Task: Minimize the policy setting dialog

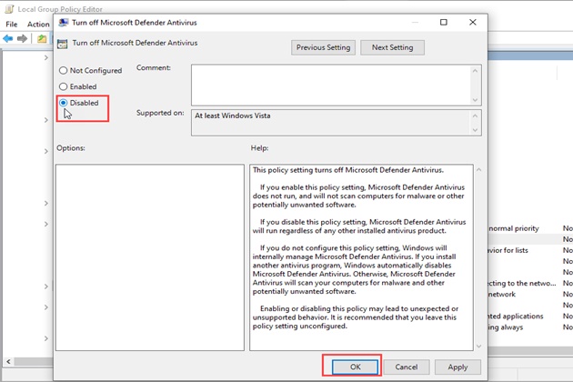Action: [415, 23]
